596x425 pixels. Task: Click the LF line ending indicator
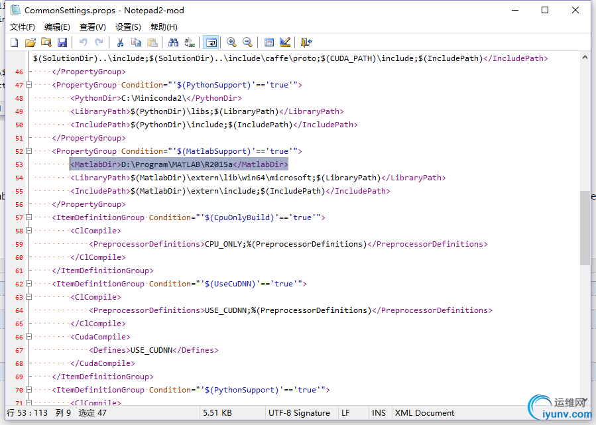pyautogui.click(x=345, y=413)
